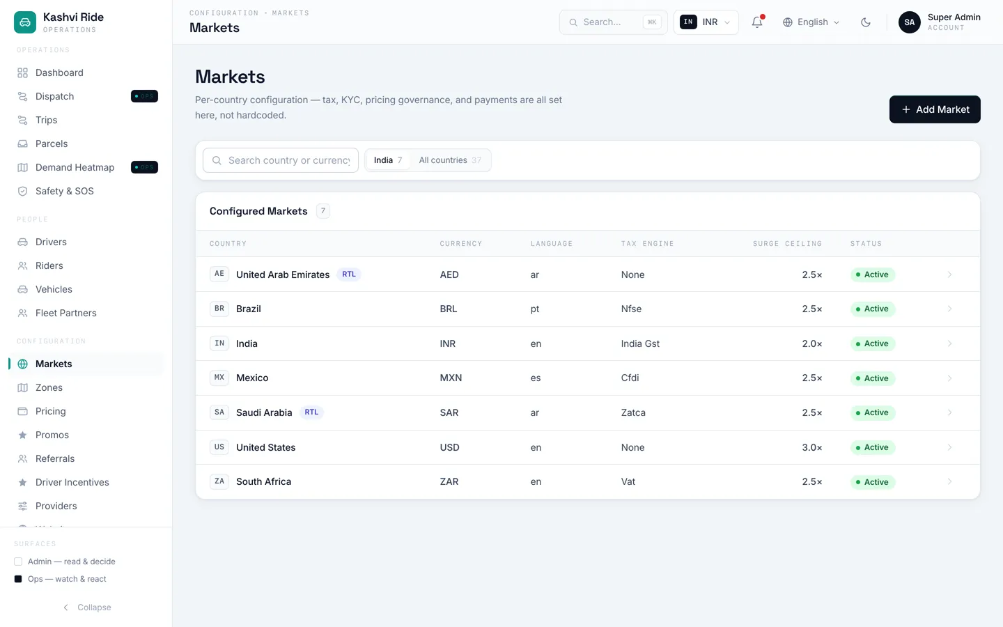Click the Parcels inbox icon in sidebar

[22, 144]
